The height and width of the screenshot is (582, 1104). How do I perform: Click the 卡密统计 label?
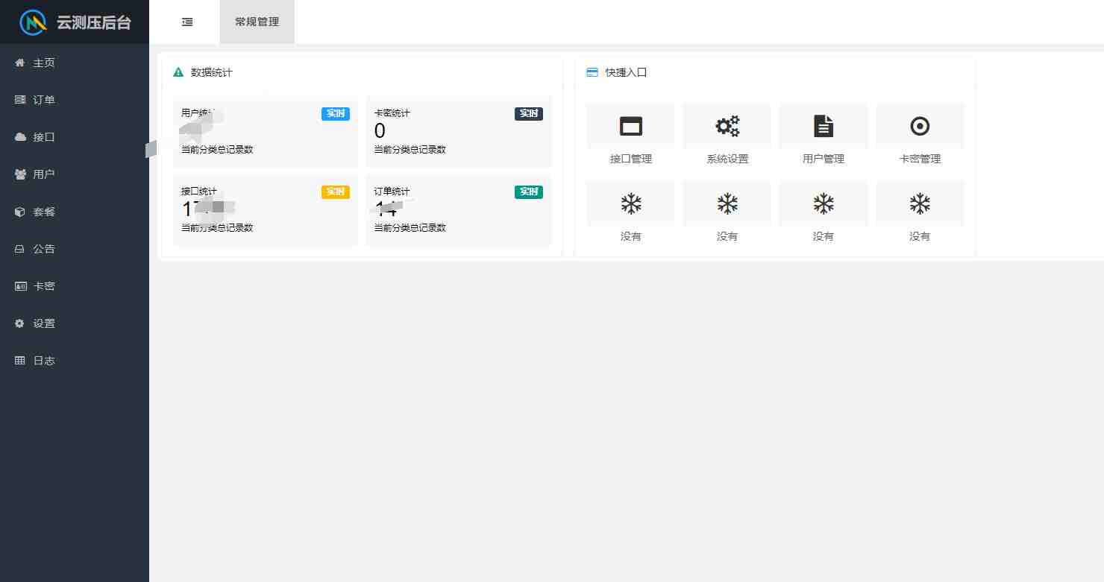pyautogui.click(x=392, y=113)
